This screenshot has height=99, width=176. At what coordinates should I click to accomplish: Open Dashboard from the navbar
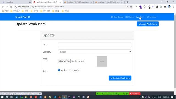pyautogui.click(x=117, y=17)
